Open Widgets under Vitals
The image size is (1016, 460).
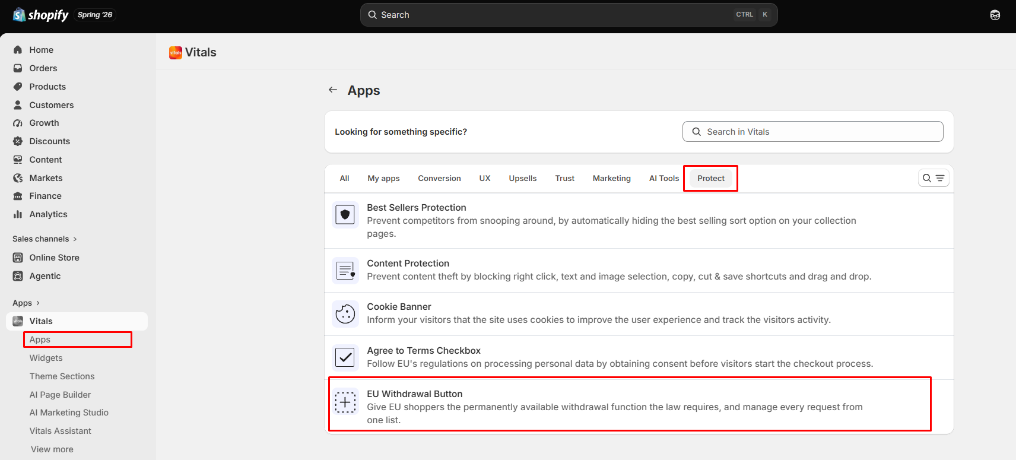(46, 358)
